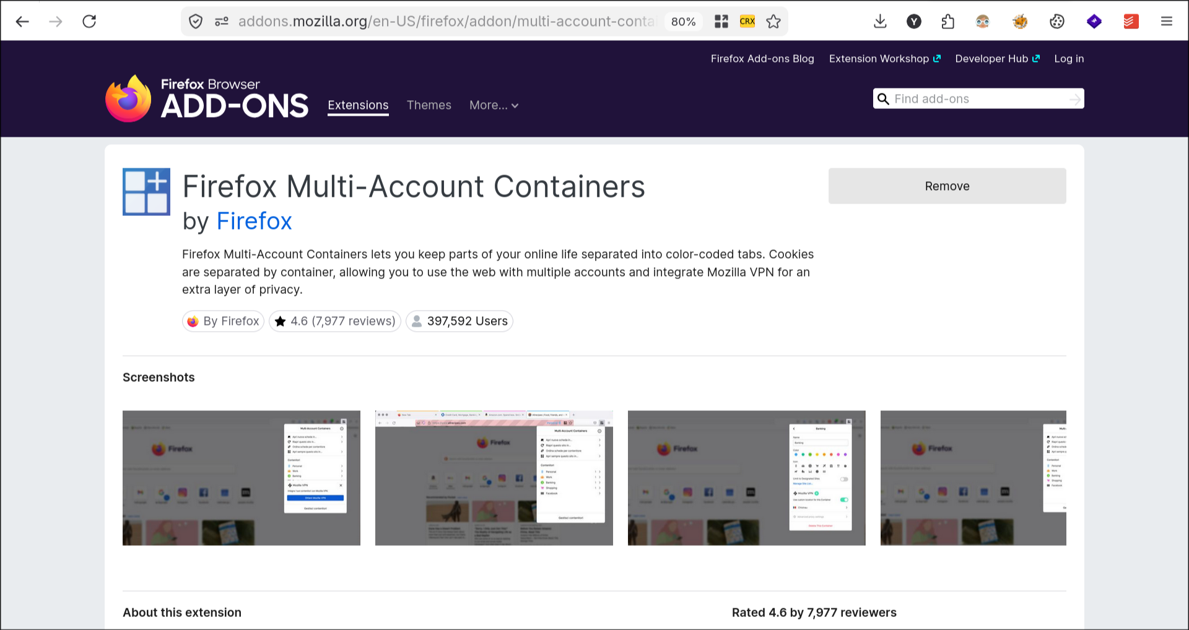The width and height of the screenshot is (1189, 630).
Task: Open the first screenshot thumbnail
Action: click(x=242, y=478)
